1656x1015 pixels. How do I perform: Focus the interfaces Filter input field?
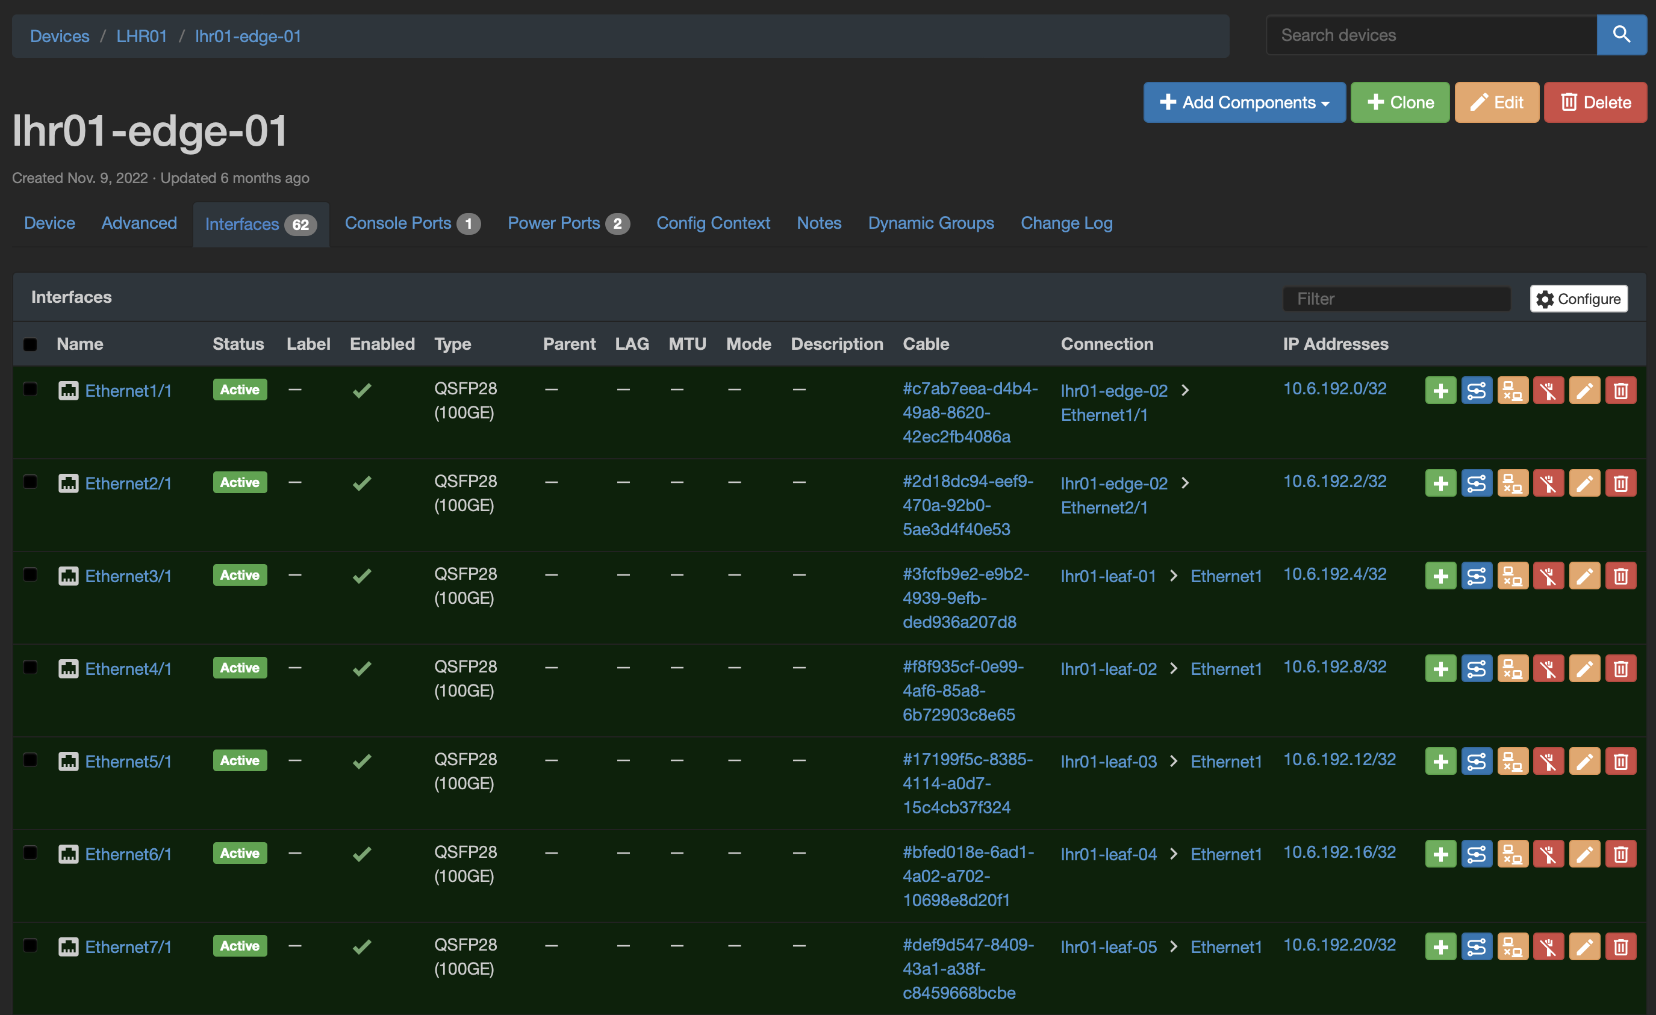(1396, 299)
